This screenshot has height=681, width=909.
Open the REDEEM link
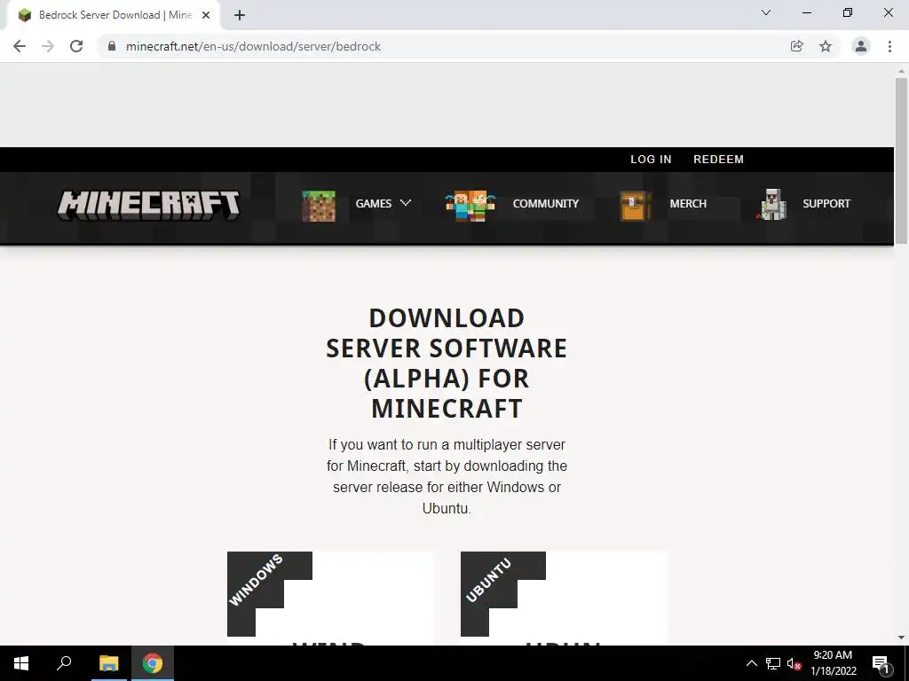[718, 160]
